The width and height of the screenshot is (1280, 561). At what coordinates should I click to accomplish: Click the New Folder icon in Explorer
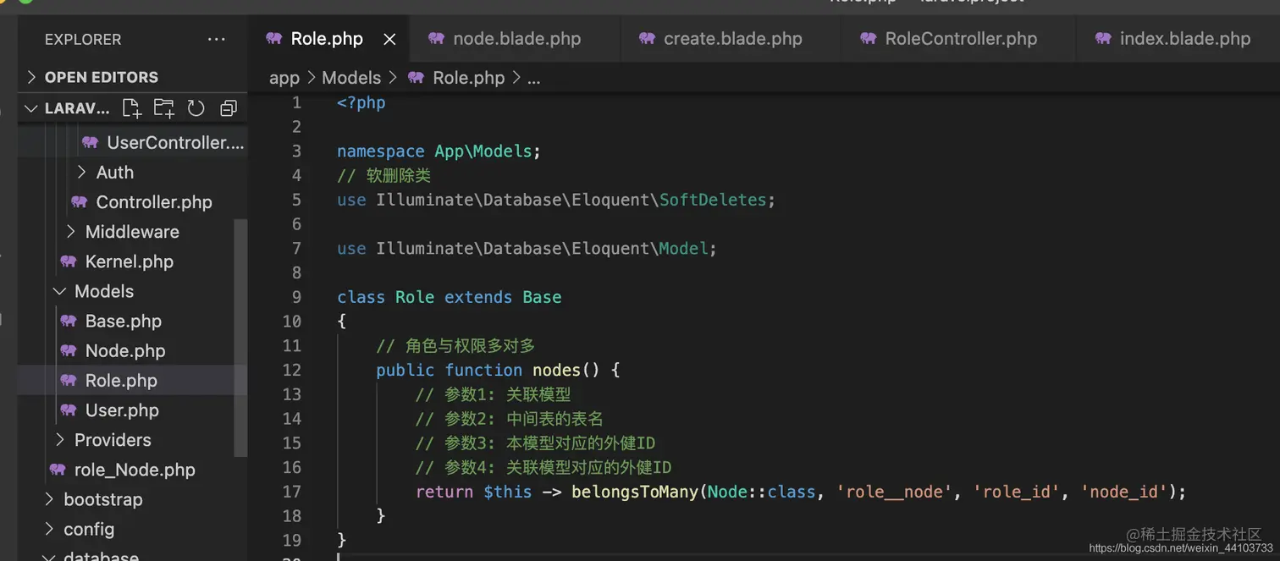tap(163, 108)
